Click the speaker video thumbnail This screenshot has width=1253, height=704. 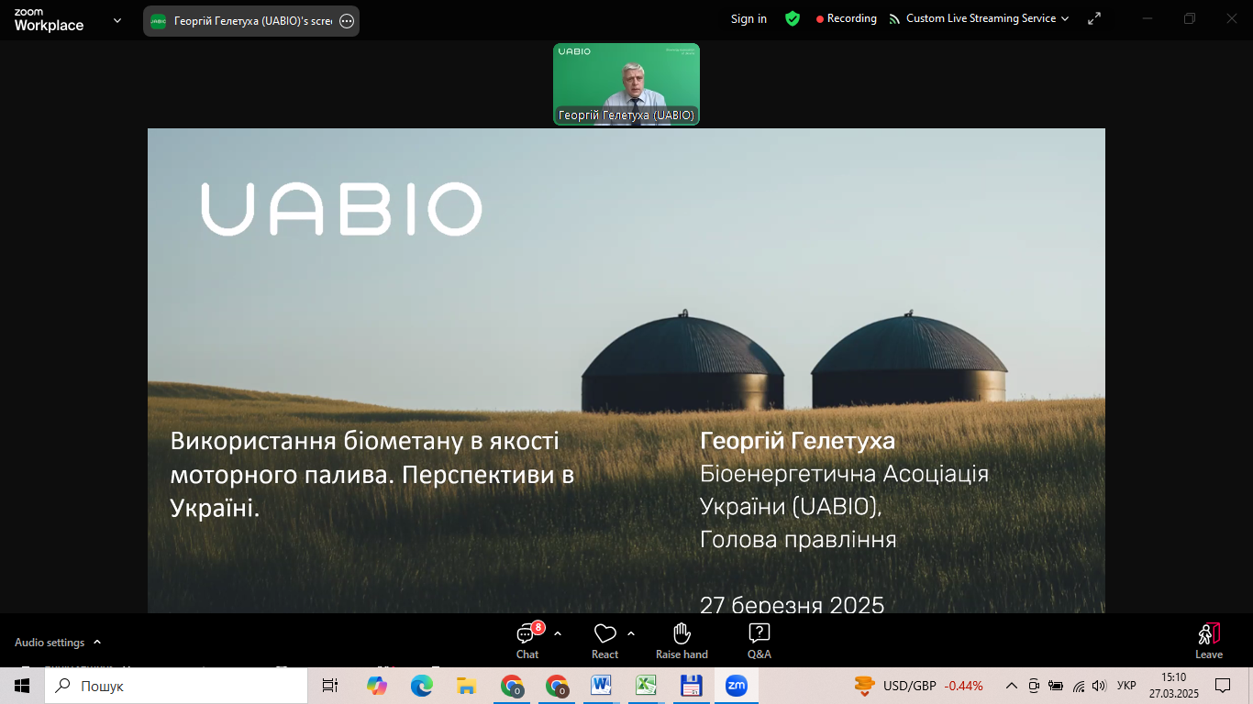coord(626,83)
